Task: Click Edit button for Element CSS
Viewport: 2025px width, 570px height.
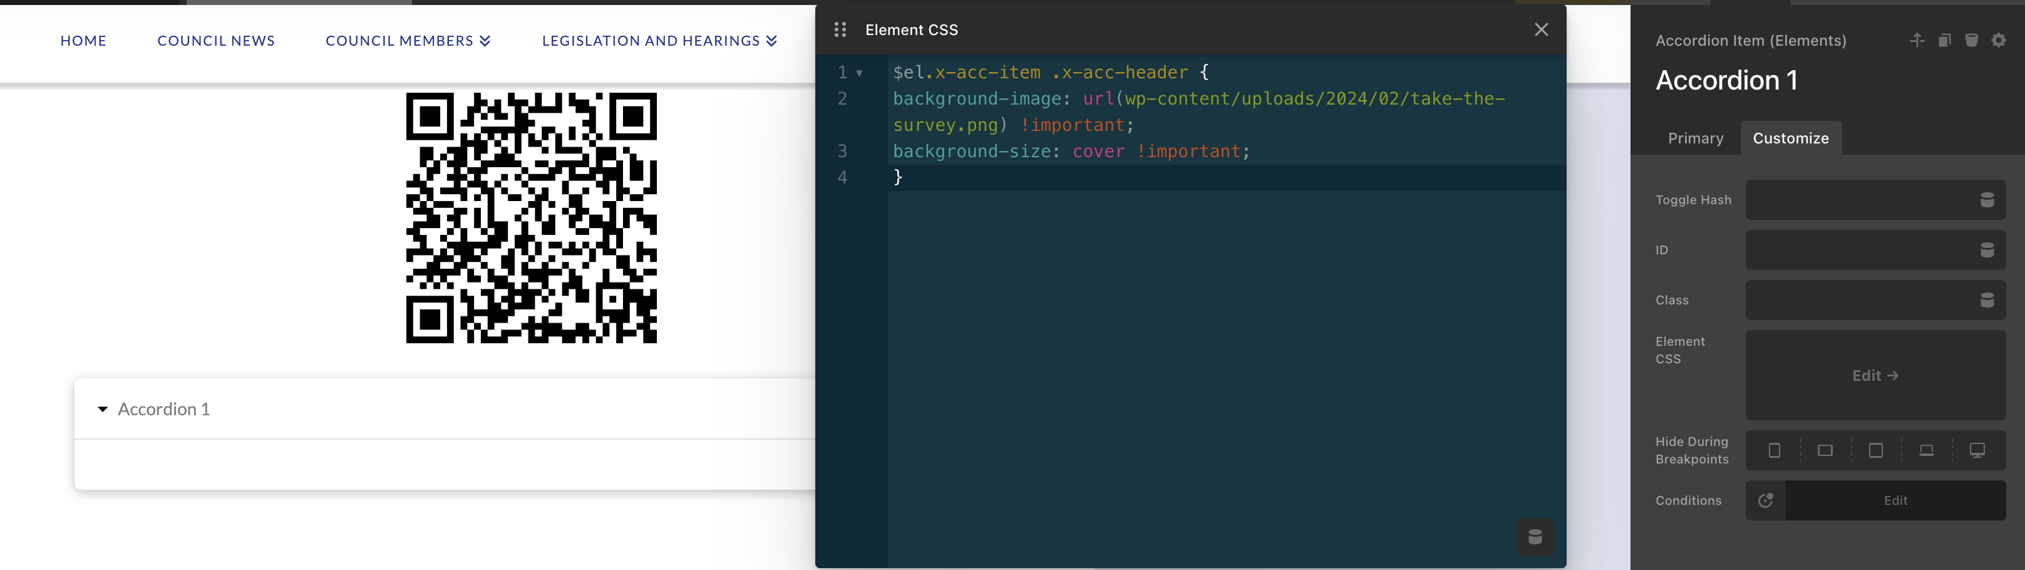Action: 1875,376
